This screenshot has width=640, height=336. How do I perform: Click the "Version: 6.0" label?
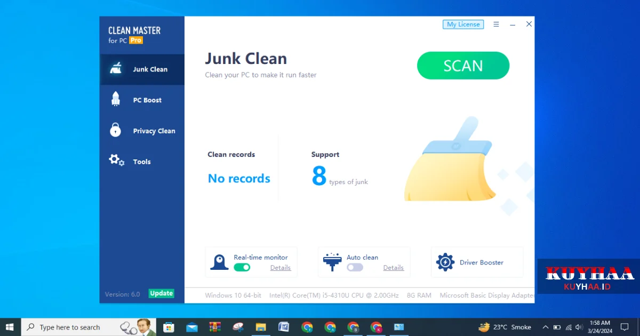pos(122,294)
